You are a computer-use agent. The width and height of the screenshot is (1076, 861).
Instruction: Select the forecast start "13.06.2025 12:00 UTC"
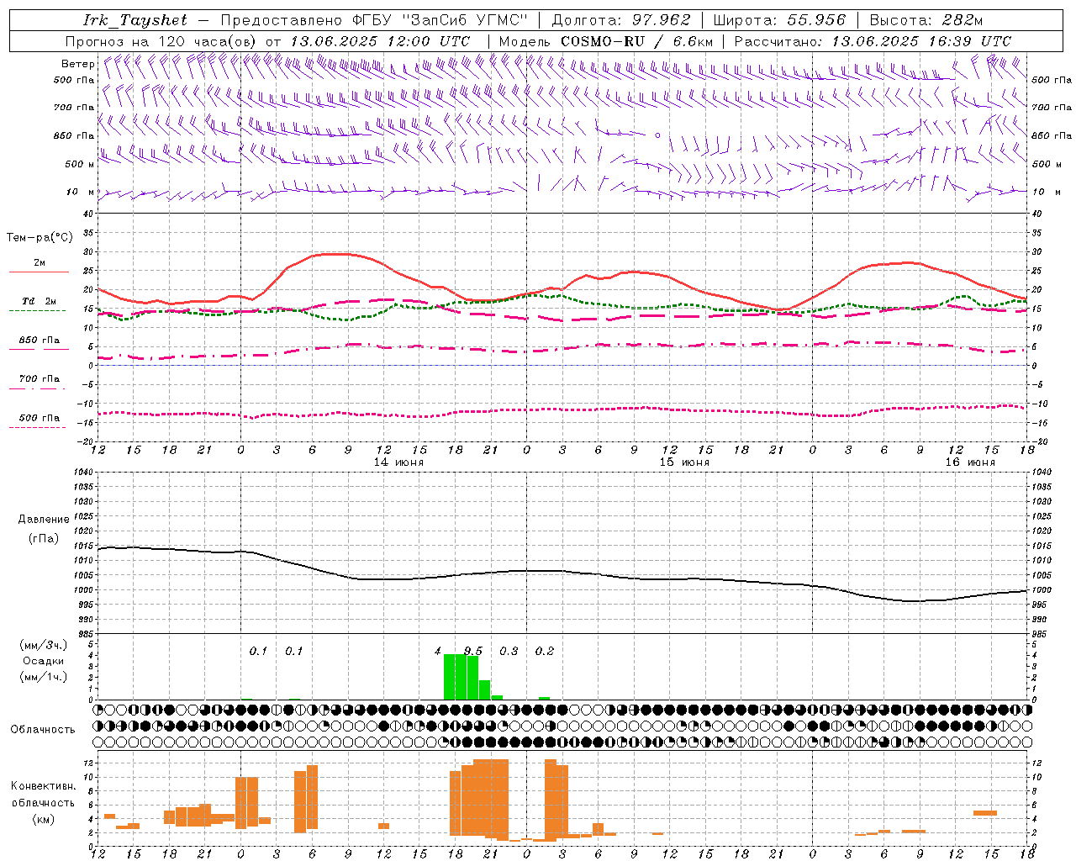point(380,41)
